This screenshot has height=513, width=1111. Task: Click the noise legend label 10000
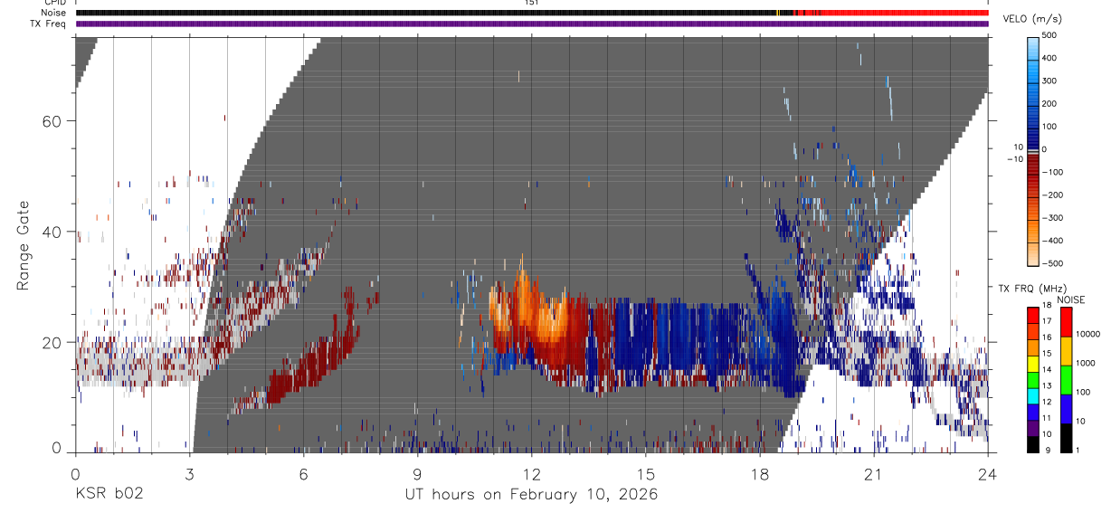pos(1087,334)
